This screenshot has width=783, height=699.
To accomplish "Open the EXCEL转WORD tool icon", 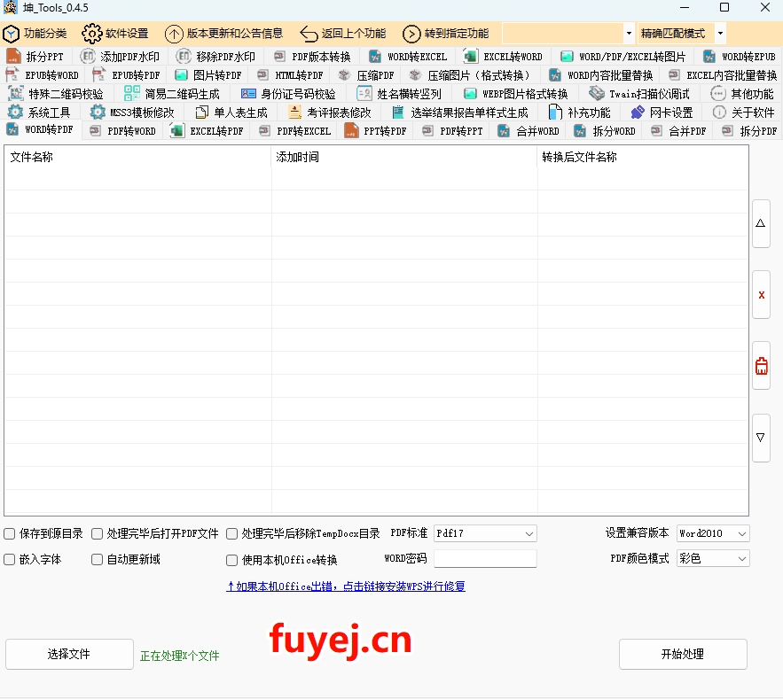I will [x=470, y=56].
